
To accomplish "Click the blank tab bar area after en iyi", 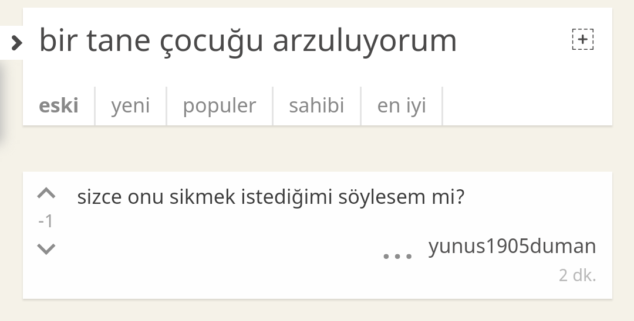I will pos(528,106).
